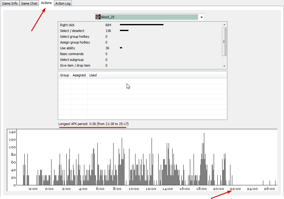This screenshot has width=284, height=199.
Task: Select the Actions tab
Action: coord(46,3)
